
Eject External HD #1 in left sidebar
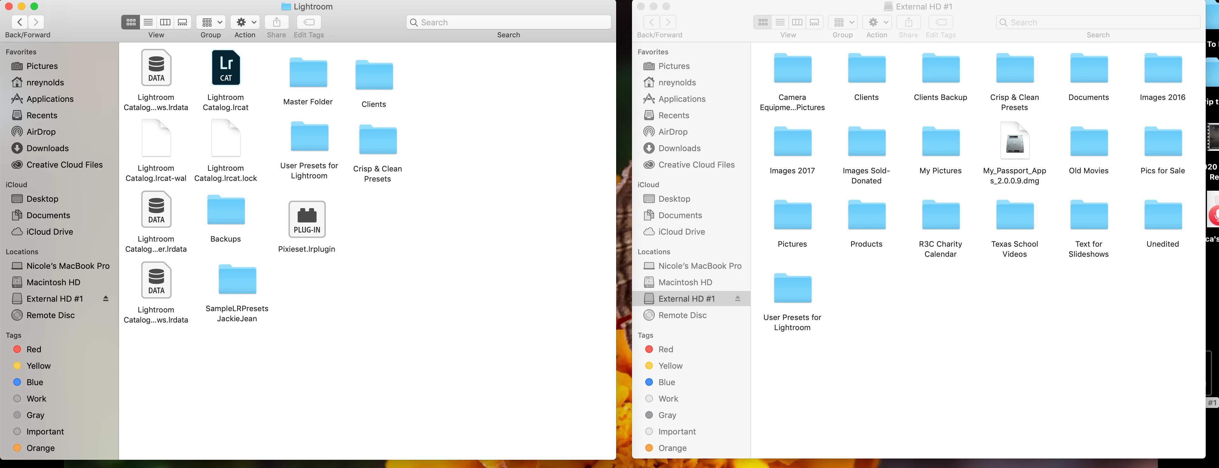[x=105, y=299]
